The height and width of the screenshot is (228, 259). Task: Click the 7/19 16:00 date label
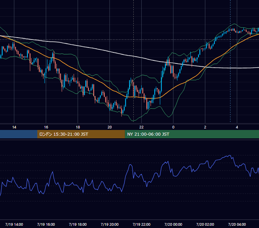click(46, 224)
